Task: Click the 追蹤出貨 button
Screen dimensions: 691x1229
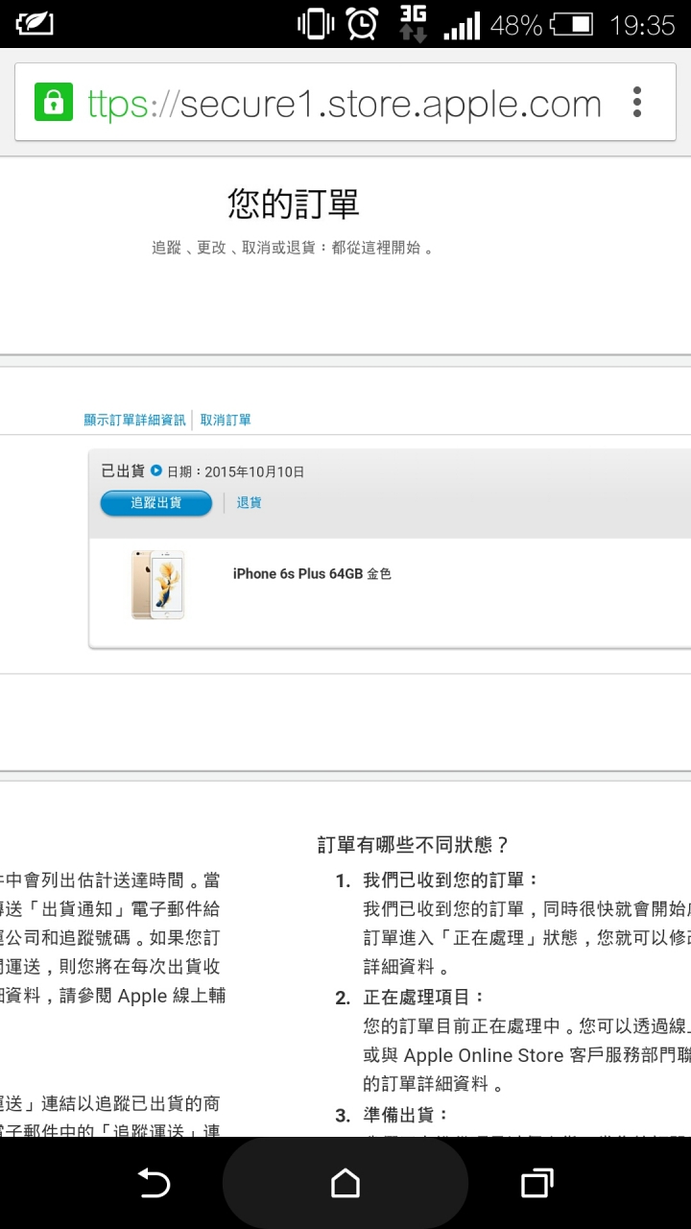Action: 156,502
